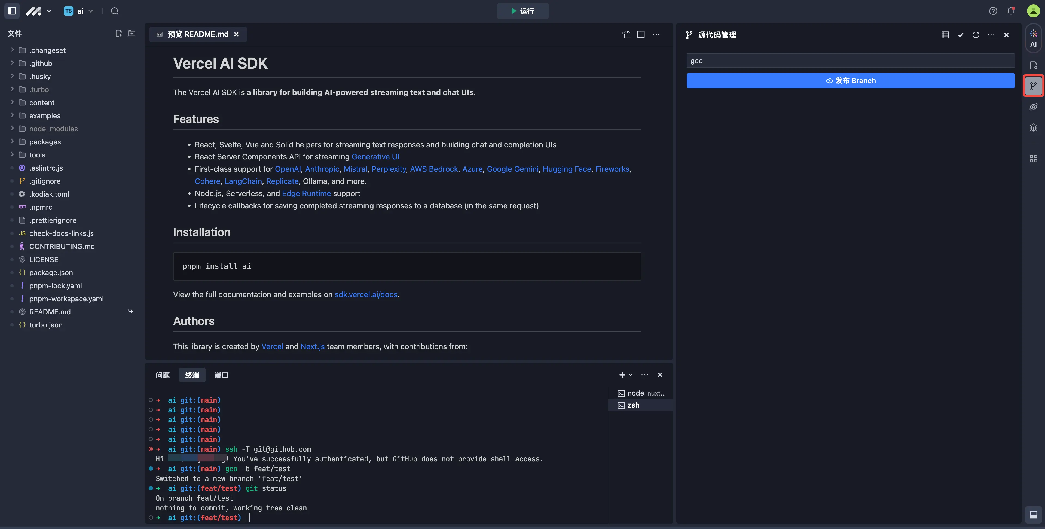This screenshot has width=1045, height=529.
Task: Open the extensions grid sidebar icon
Action: click(x=1033, y=158)
